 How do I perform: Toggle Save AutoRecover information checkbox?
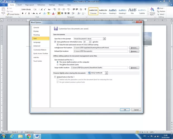(55, 41)
